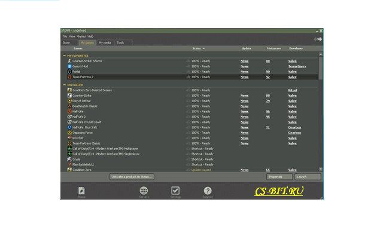Click the forward navigation arrow
Viewport: 383px width, 239px height.
click(x=320, y=39)
